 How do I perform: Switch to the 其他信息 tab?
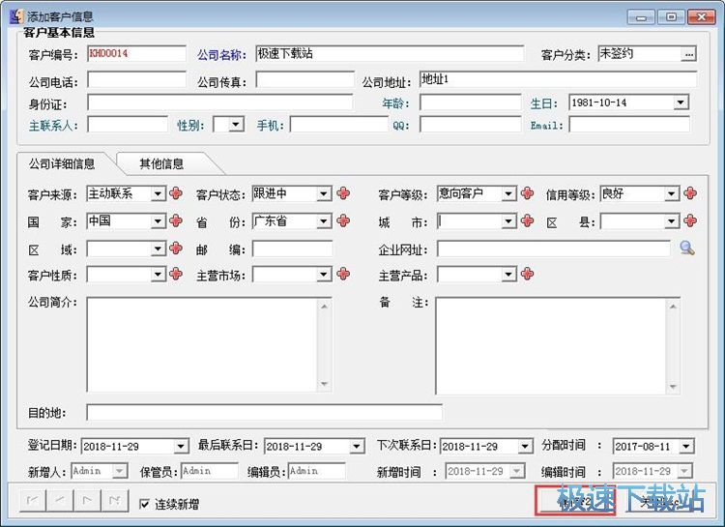(160, 163)
